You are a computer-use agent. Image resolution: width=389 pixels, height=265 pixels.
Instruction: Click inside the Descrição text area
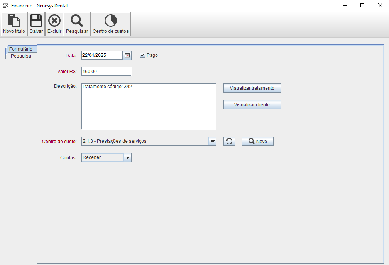149,106
